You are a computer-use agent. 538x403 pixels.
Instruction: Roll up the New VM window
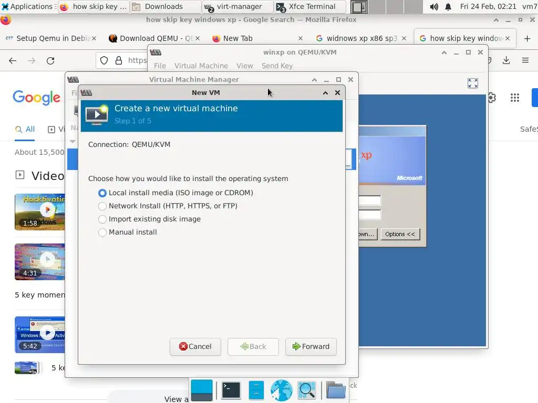coord(325,93)
